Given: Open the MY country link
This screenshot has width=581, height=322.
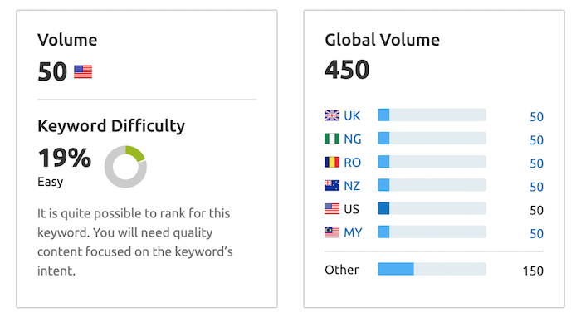Looking at the screenshot, I should pyautogui.click(x=353, y=232).
